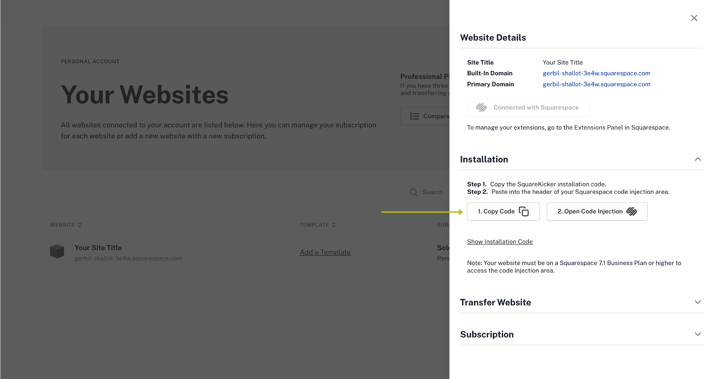Expand the Subscription section
The height and width of the screenshot is (379, 713).
[698, 334]
